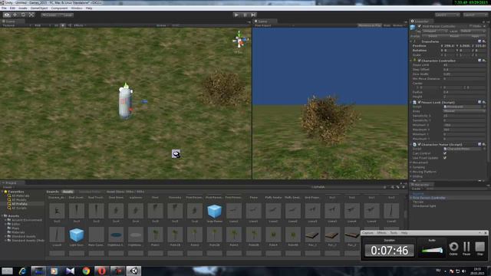
Task: Click the Assets search filter button
Action: (68, 192)
